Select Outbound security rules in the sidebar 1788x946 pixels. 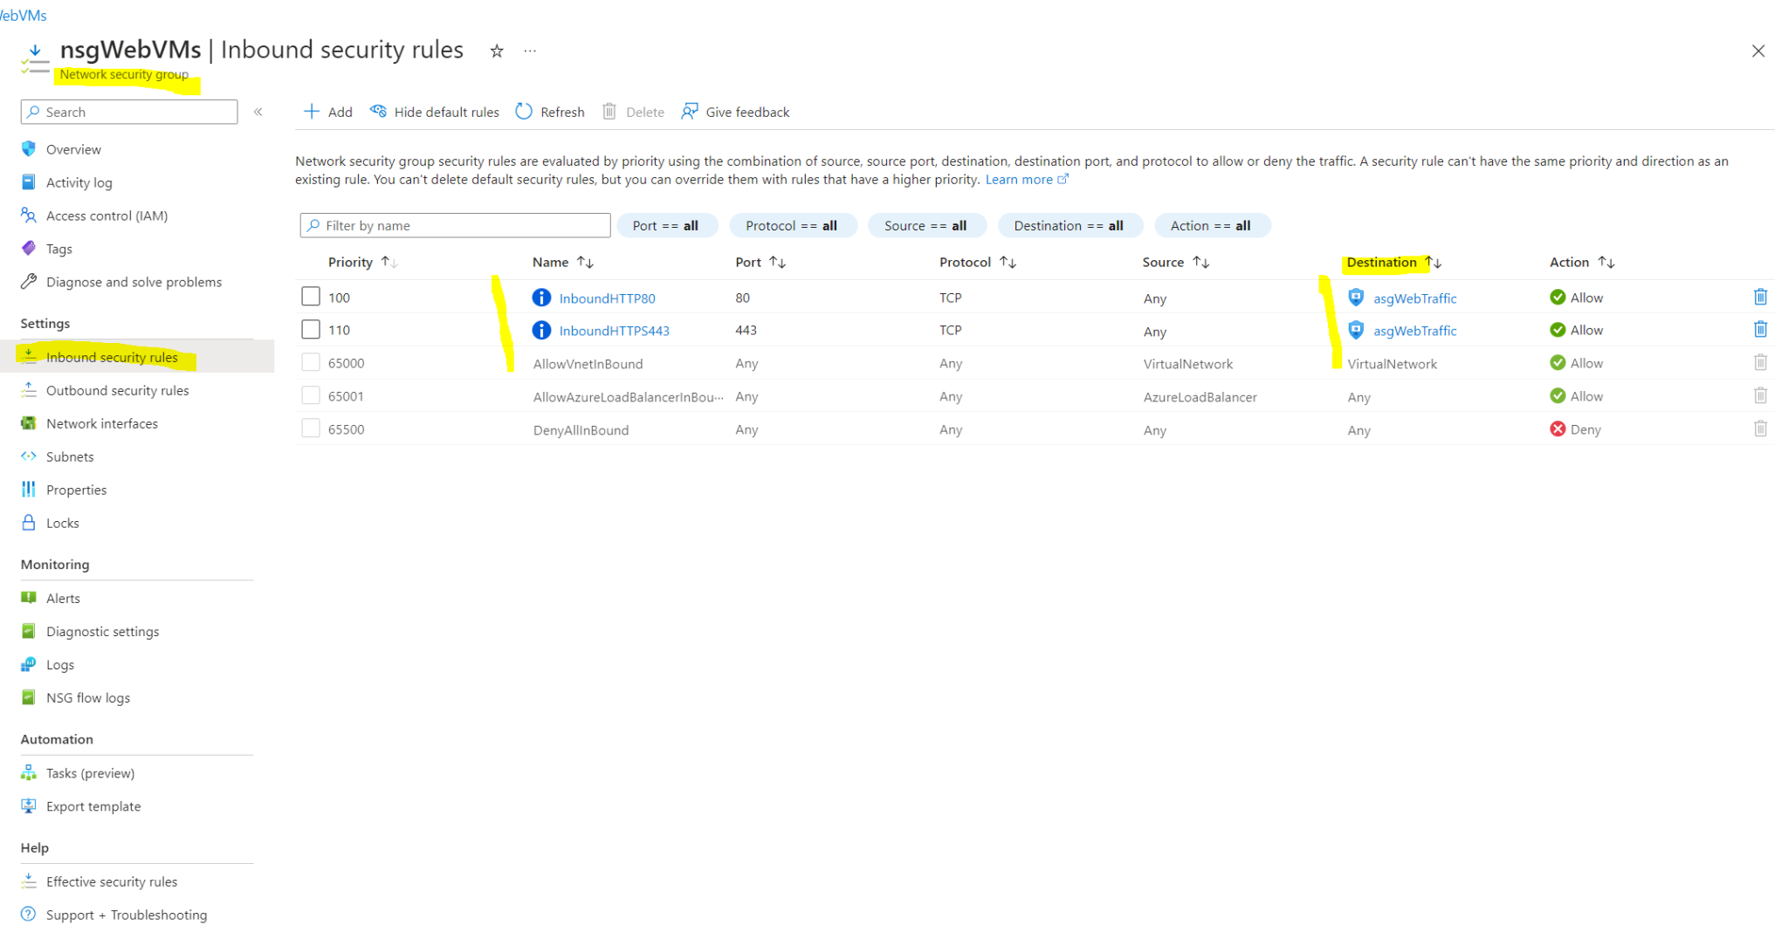[x=117, y=390]
